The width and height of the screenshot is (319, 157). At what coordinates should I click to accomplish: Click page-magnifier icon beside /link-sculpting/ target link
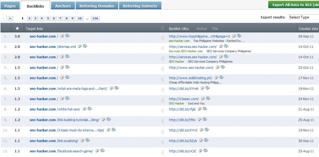(x=82, y=140)
